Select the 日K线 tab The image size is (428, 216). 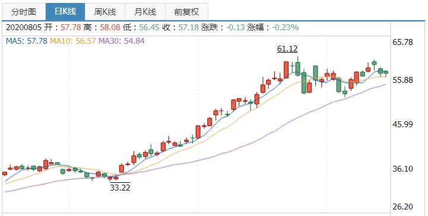[x=65, y=12]
